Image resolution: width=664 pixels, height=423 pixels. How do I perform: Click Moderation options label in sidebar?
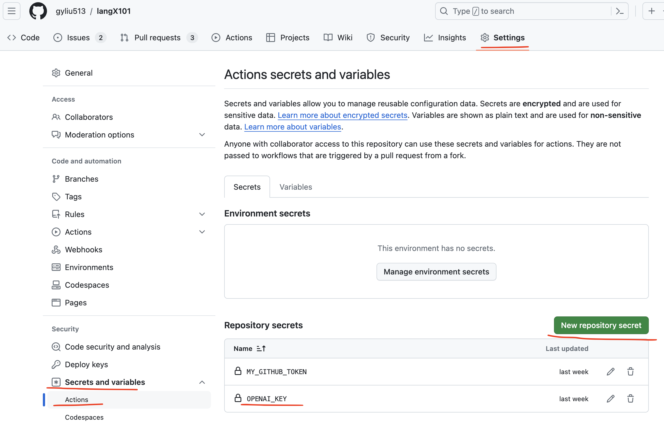[100, 135]
